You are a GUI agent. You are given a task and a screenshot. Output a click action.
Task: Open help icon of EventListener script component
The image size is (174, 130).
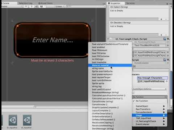tap(165, 60)
